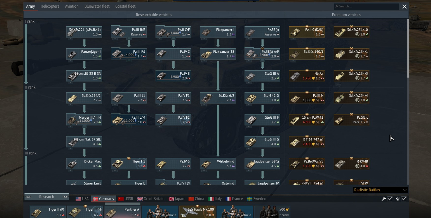Select the Pz.IV F1 tank
Viewport: 431px width, 218px height.
click(173, 98)
